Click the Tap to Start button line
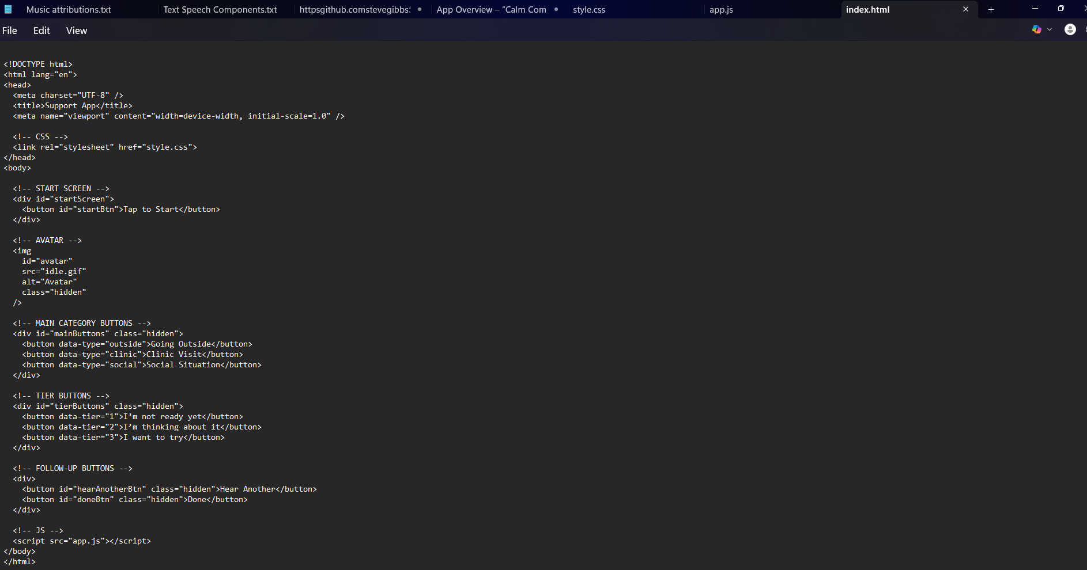Screen dimensions: 1087x570 [x=121, y=209]
